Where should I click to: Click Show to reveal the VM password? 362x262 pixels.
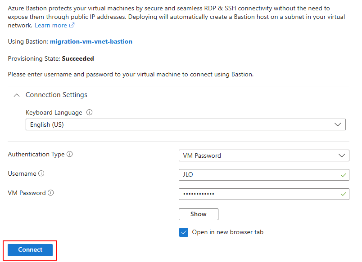coord(198,214)
